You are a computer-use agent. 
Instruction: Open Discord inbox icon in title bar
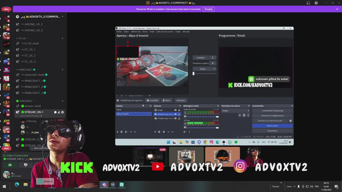pyautogui.click(x=308, y=3)
